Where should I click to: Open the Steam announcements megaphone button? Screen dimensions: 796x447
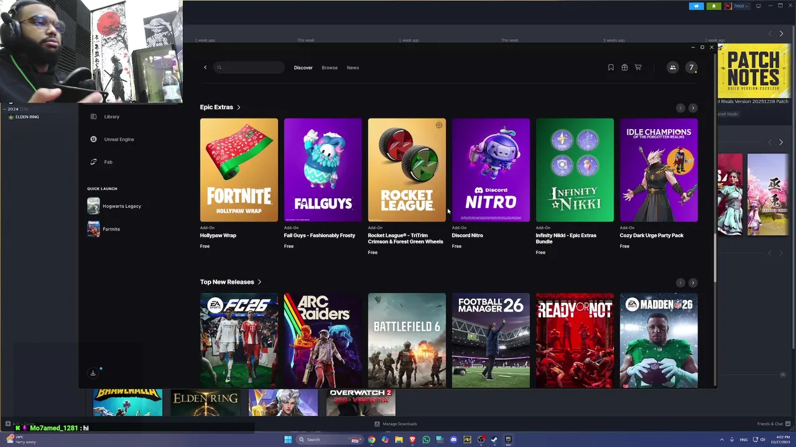click(696, 6)
